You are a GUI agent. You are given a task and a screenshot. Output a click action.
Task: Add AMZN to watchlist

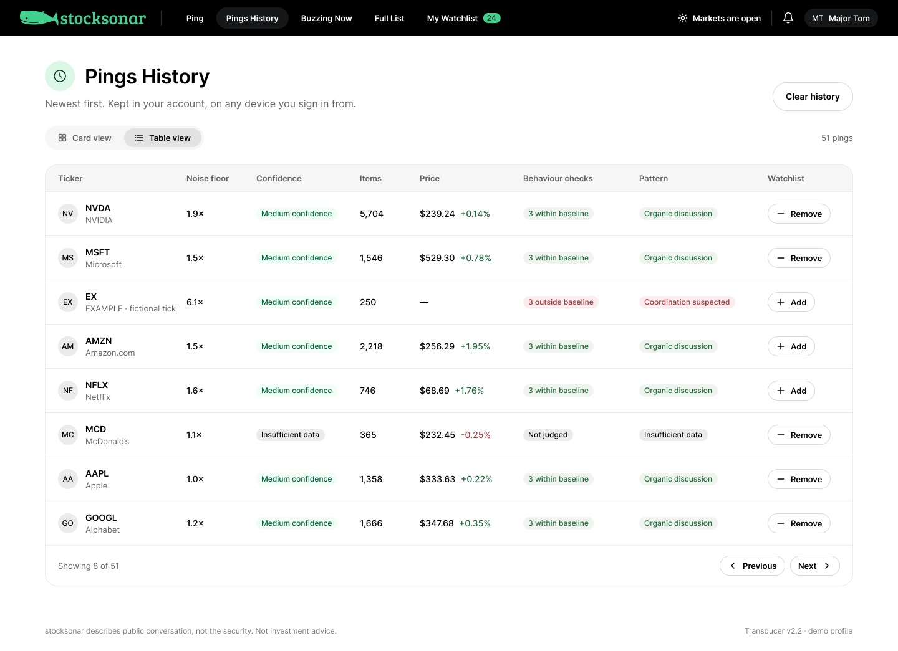pos(791,346)
